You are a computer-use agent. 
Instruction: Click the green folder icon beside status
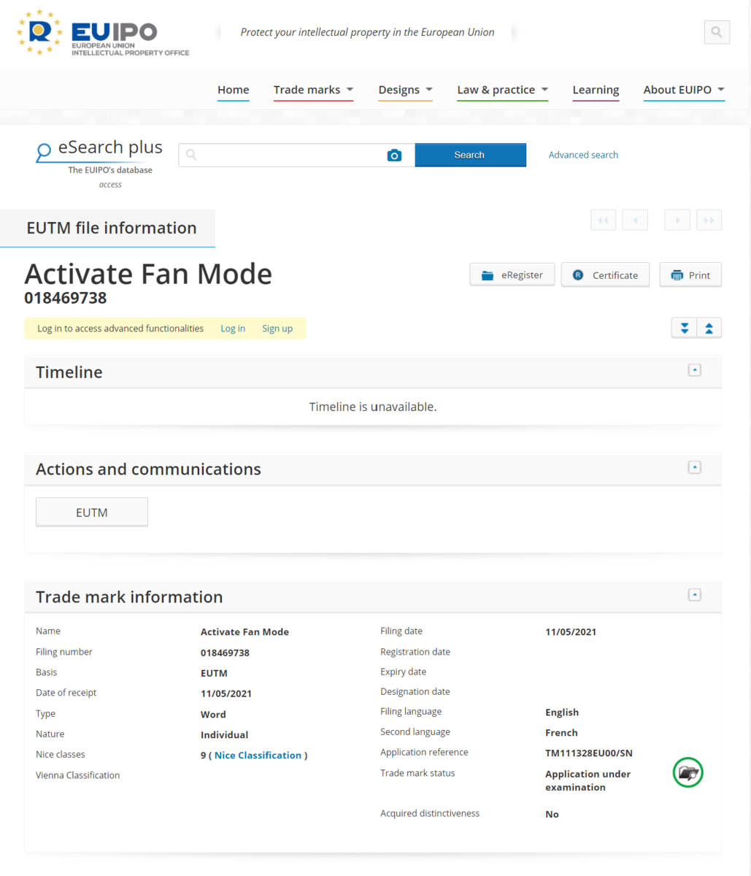(x=688, y=772)
